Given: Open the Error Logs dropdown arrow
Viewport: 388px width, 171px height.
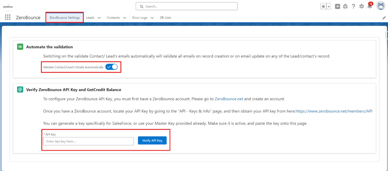Looking at the screenshot, I should [152, 18].
